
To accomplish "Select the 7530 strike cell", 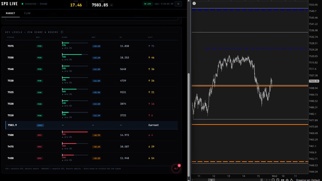I will [x=11, y=81].
